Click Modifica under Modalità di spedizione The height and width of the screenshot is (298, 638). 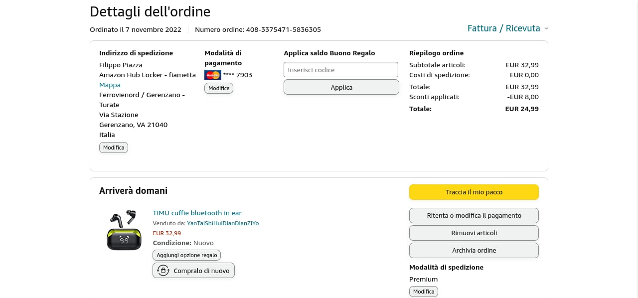[424, 292]
